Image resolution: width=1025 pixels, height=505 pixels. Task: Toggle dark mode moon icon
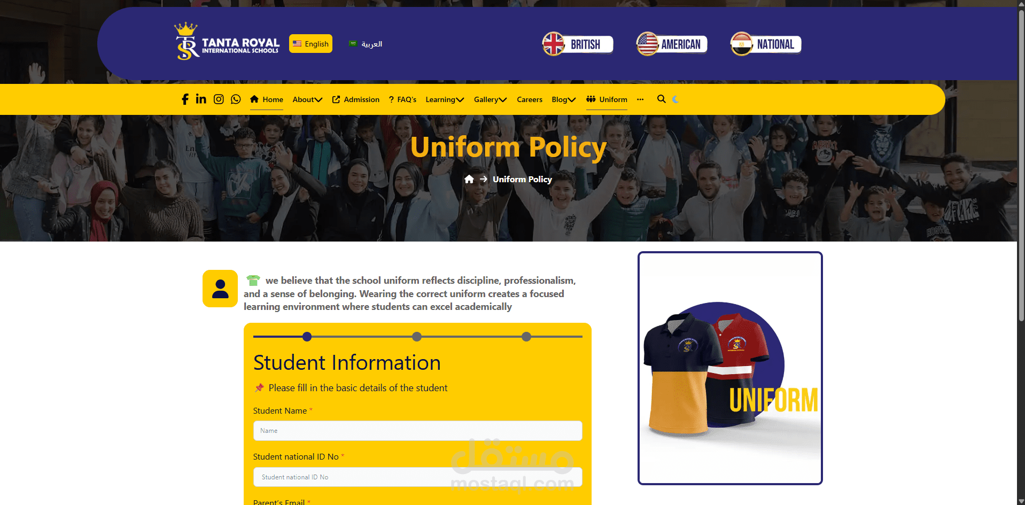point(675,99)
